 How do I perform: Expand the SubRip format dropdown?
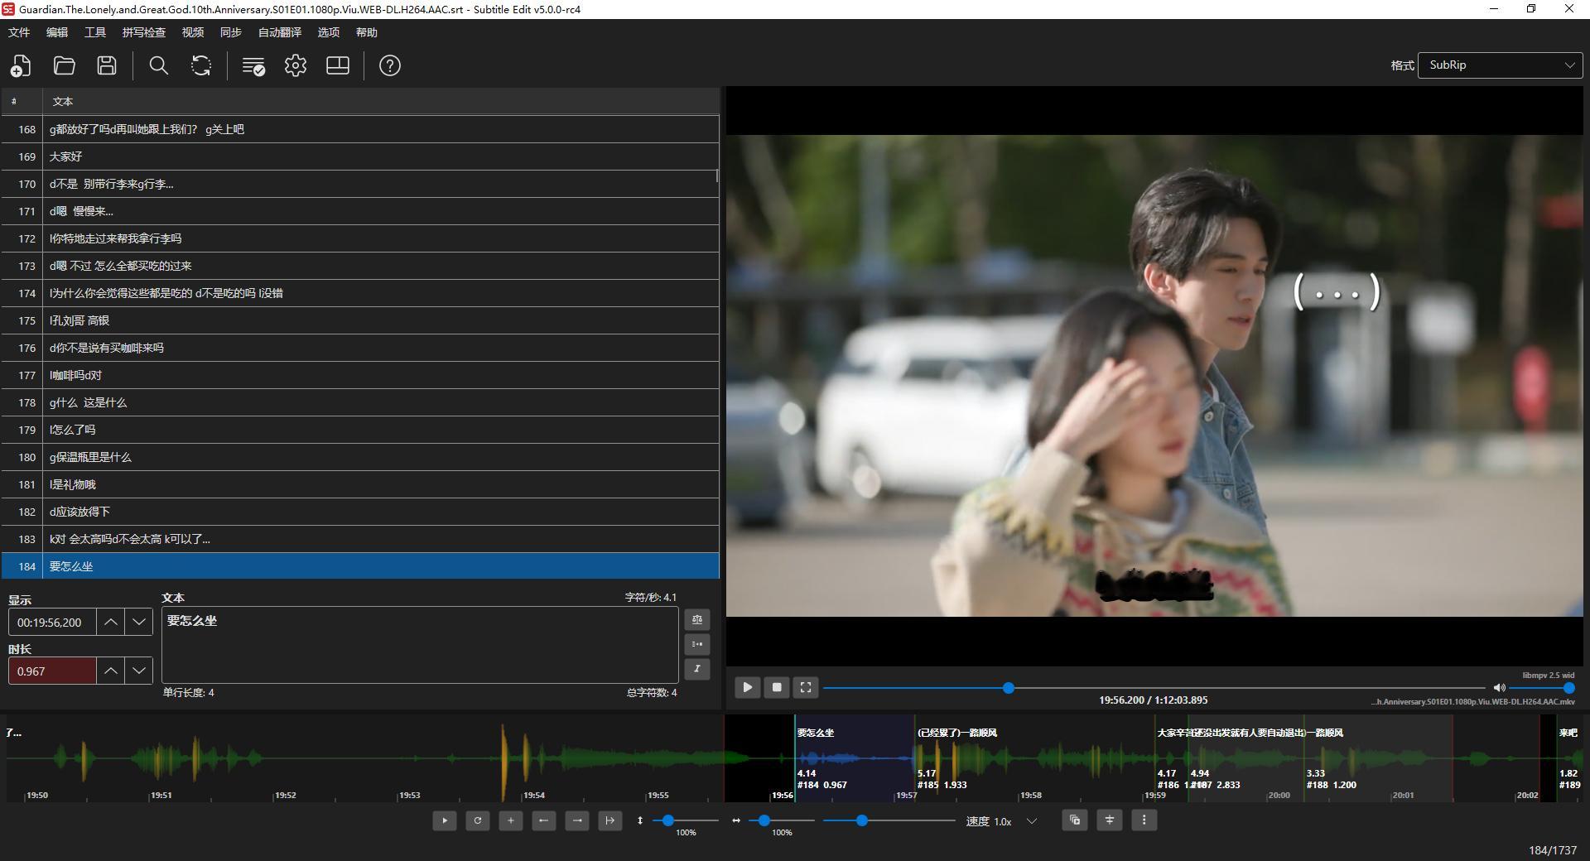click(1500, 65)
